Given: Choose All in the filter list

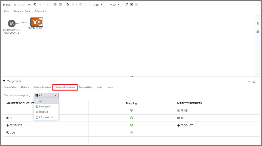Looking at the screenshot, I should point(46,101).
